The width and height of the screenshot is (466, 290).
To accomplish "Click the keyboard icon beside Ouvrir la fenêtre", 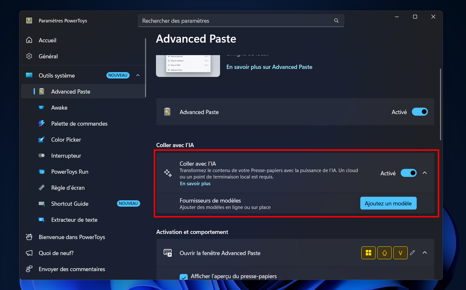I will [168, 253].
